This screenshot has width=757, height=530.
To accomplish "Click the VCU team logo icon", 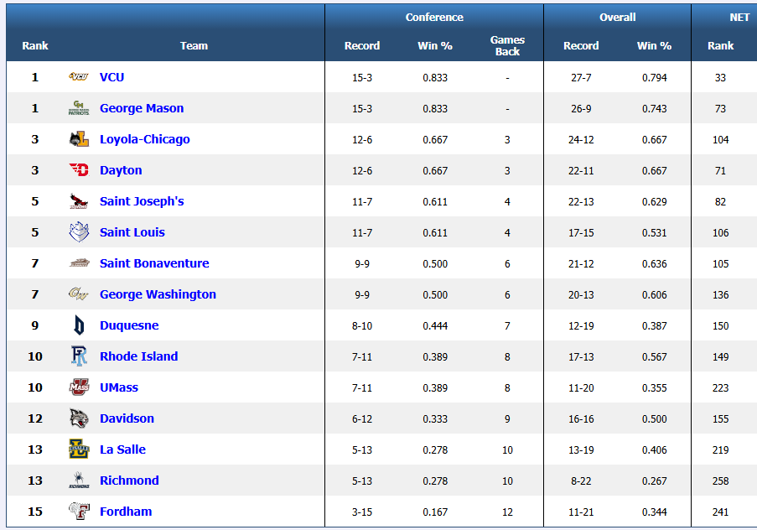I will point(79,77).
